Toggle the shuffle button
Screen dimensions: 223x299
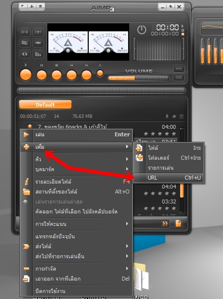pos(24,43)
